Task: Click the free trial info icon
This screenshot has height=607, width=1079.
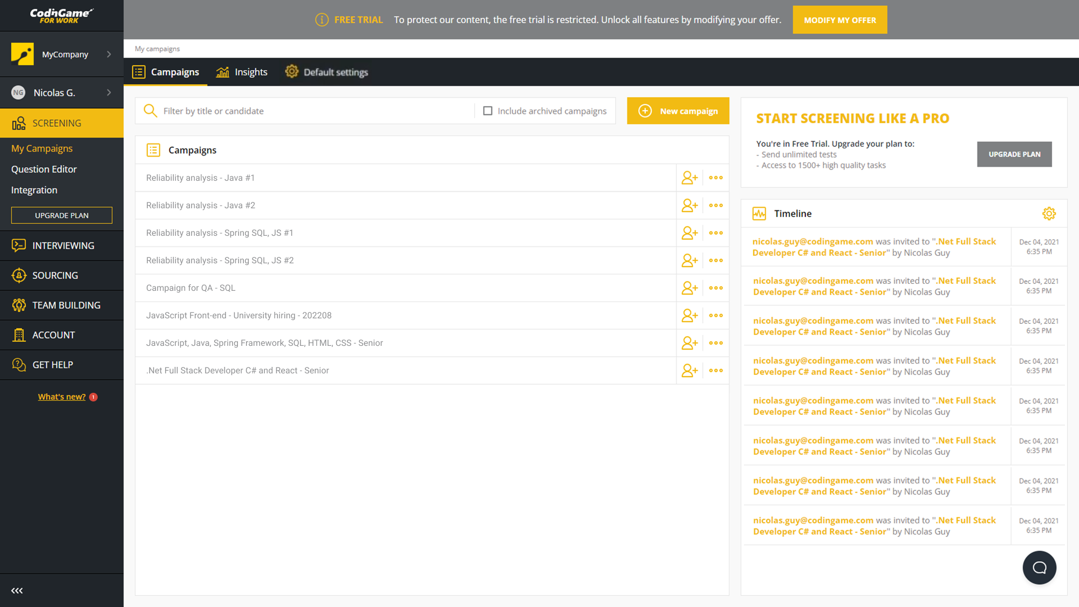Action: click(322, 20)
